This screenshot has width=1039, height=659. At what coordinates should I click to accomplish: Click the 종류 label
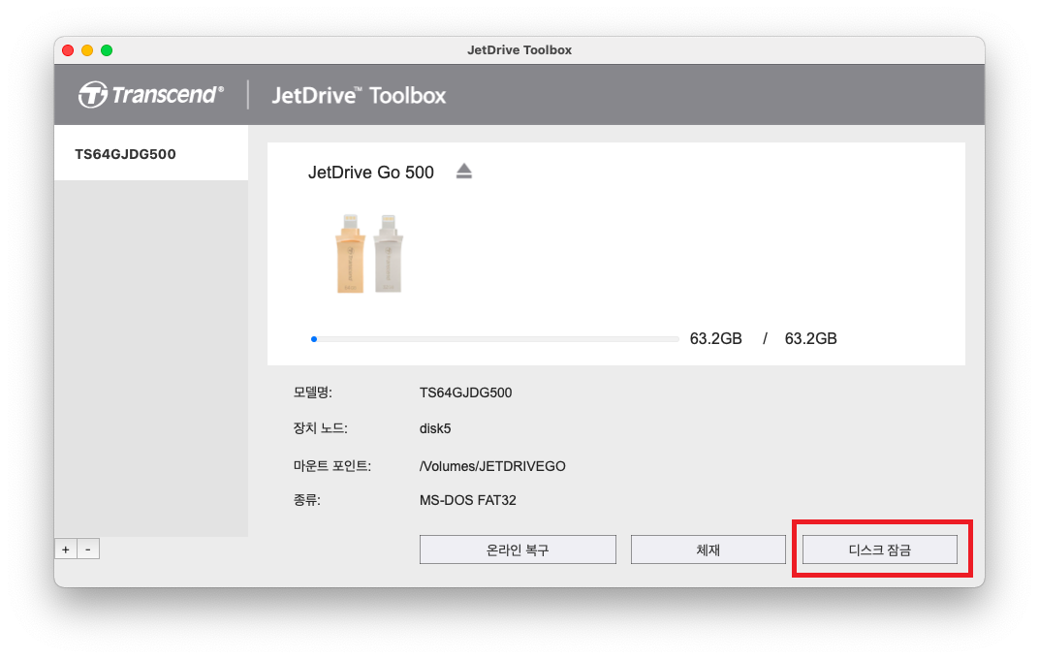(x=307, y=500)
